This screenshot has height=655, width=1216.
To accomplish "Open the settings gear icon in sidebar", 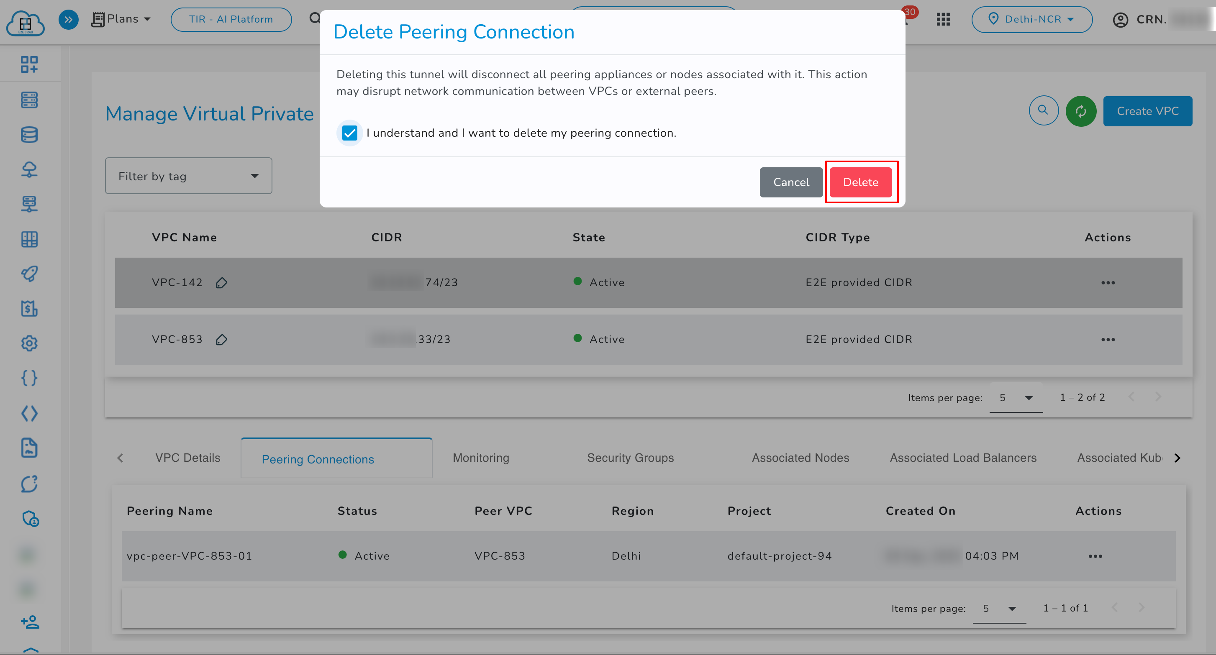I will [29, 343].
